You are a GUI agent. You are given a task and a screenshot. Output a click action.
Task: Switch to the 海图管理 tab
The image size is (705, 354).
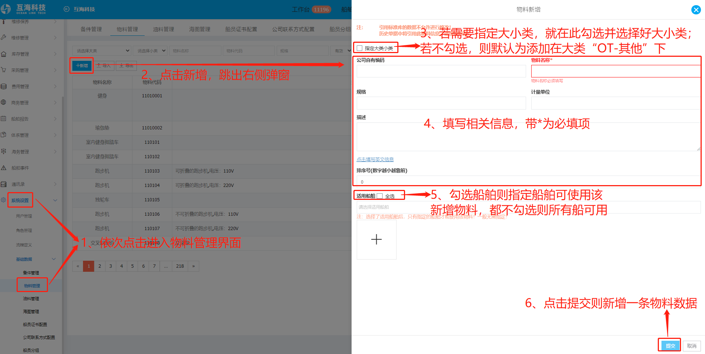click(x=200, y=29)
